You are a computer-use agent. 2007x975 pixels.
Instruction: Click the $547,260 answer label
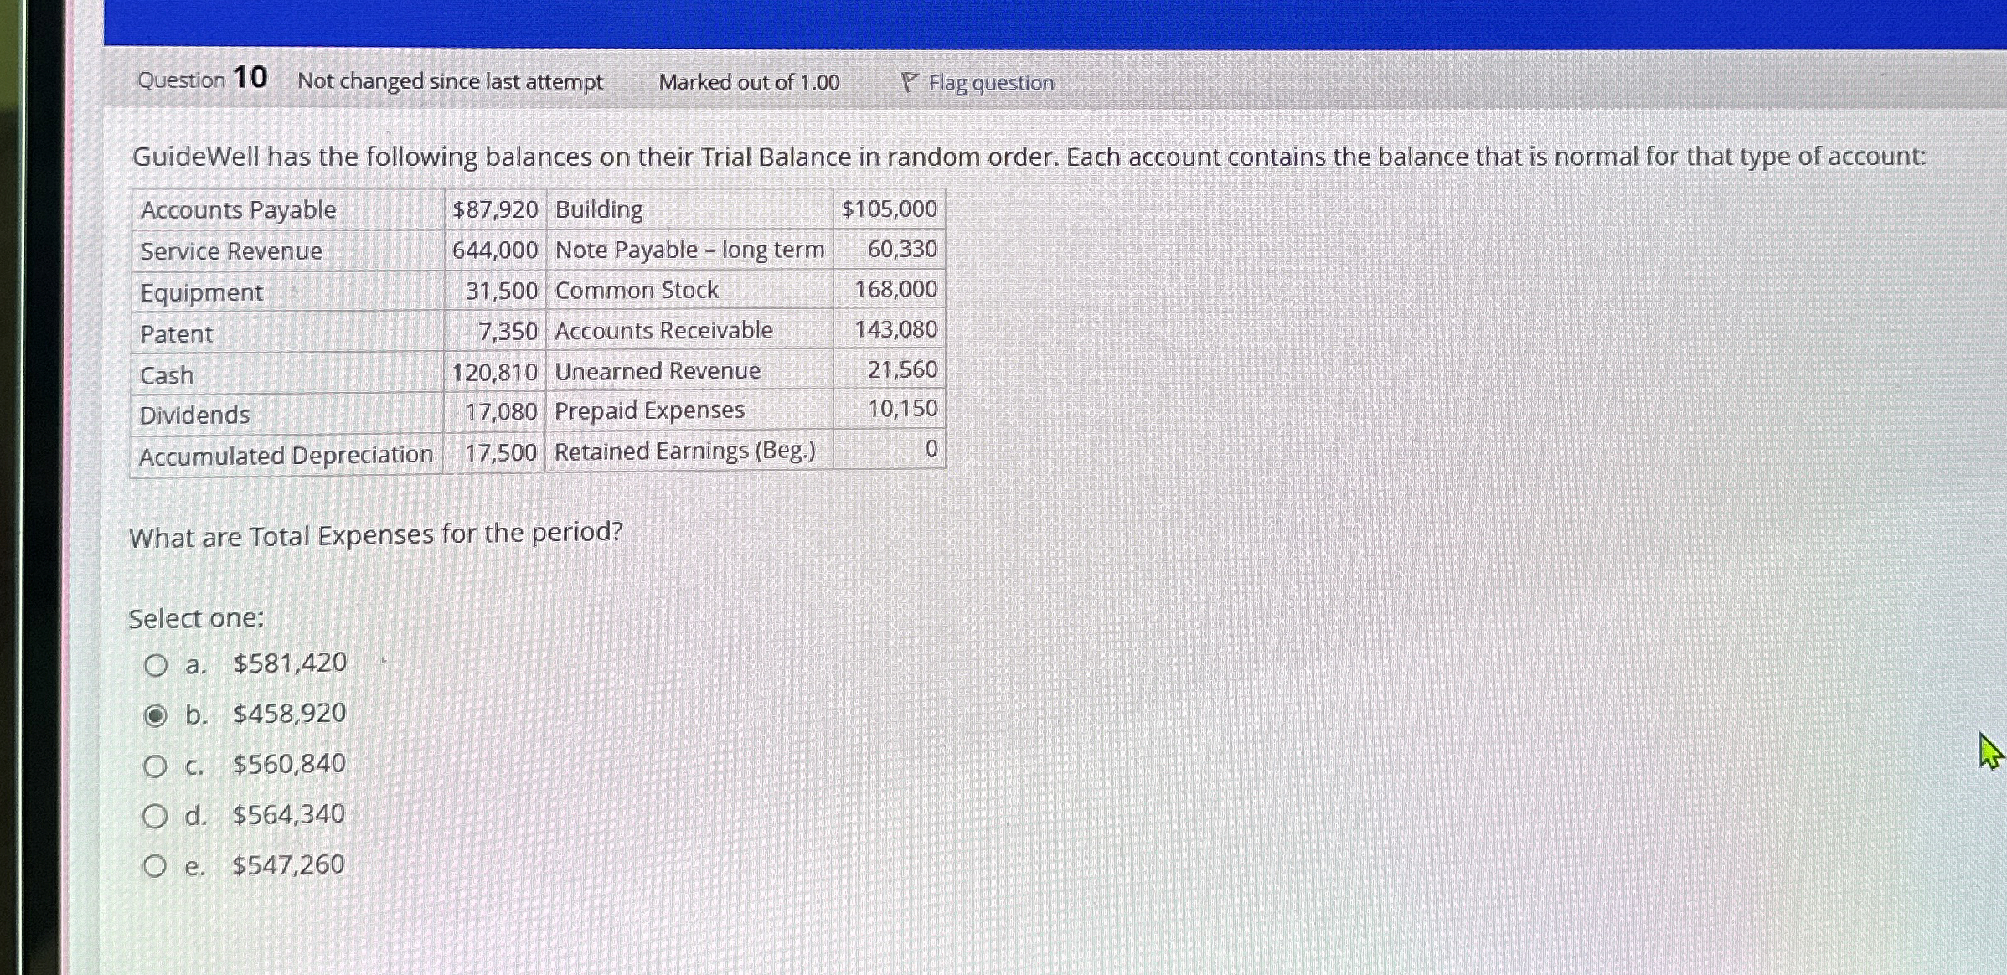288,864
